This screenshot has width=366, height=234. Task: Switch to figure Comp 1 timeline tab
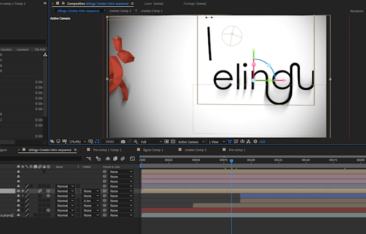tap(153, 150)
